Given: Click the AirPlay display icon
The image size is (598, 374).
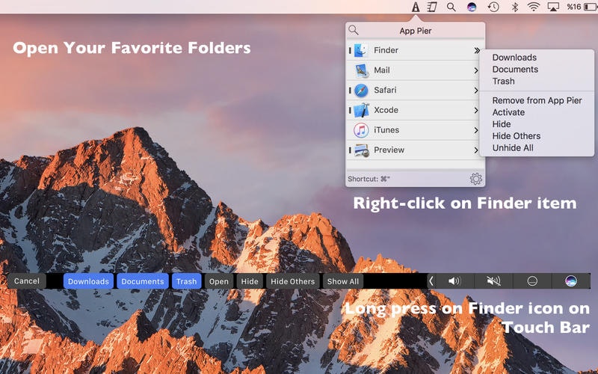Looking at the screenshot, I should click(553, 7).
